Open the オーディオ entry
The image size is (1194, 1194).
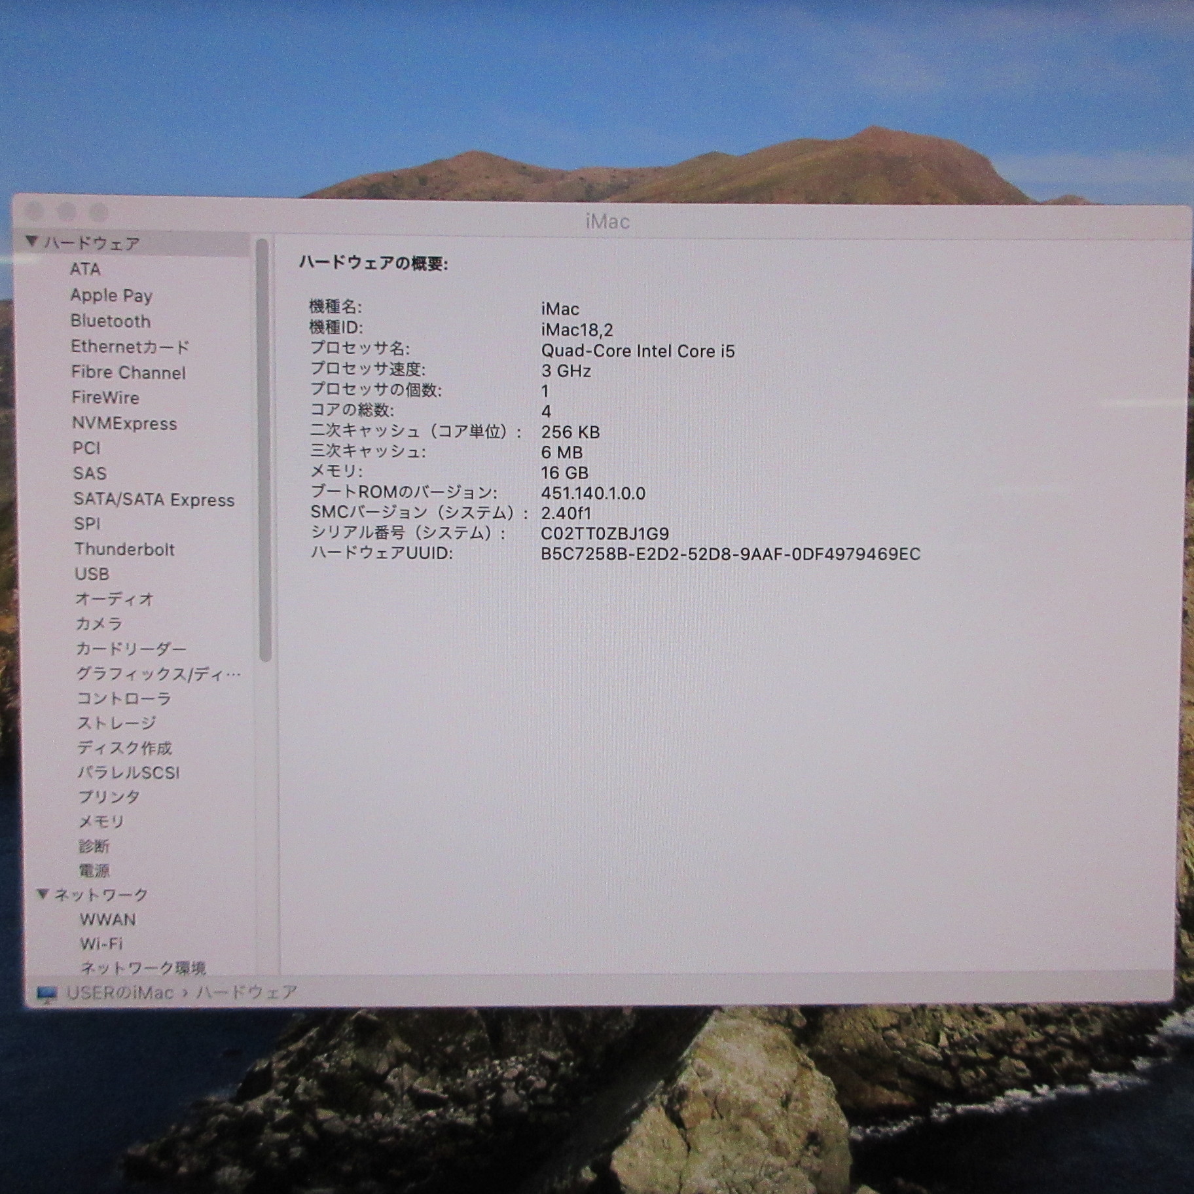115,599
